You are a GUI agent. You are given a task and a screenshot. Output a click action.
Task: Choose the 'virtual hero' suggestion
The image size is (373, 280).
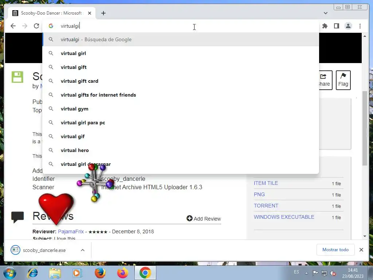[181, 150]
